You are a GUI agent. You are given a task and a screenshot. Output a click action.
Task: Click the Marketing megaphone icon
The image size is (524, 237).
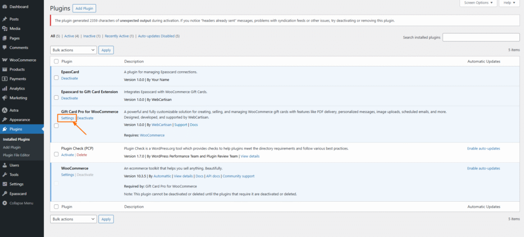[4, 98]
